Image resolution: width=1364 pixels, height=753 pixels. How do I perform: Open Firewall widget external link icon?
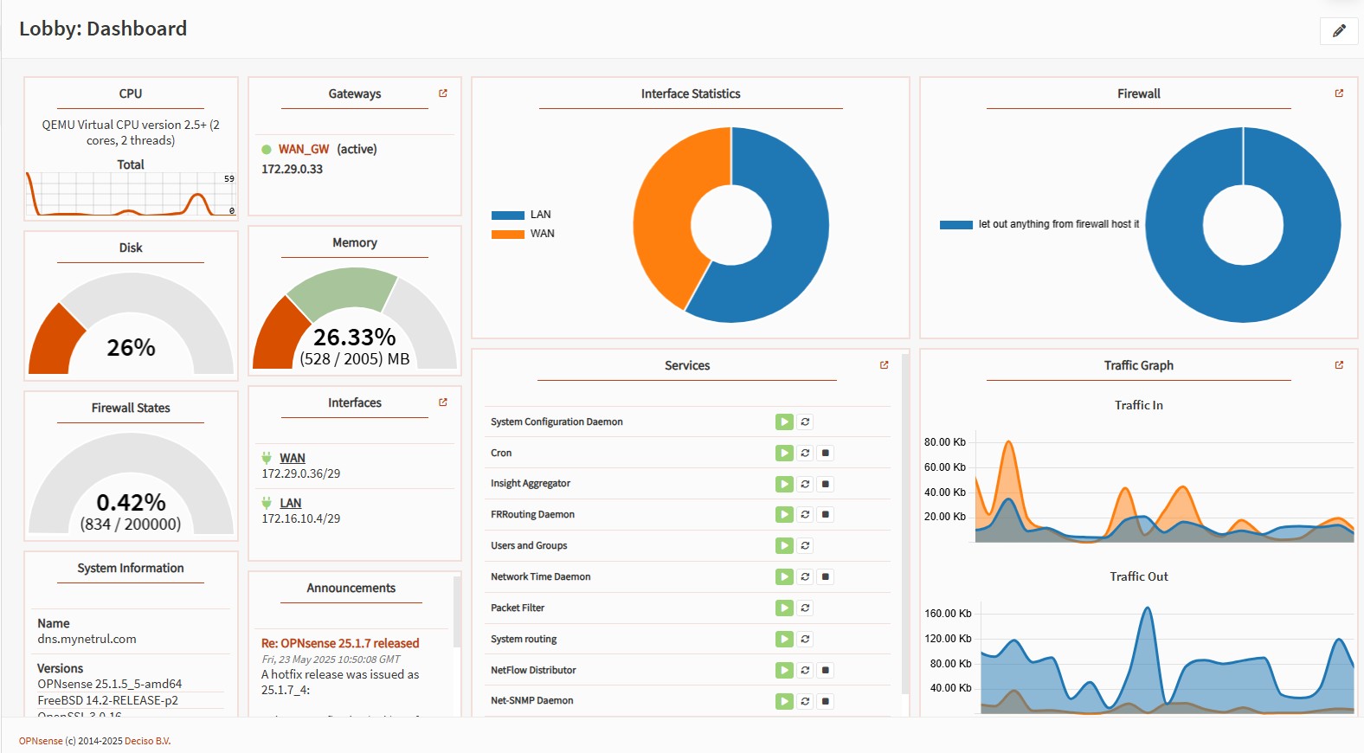[1339, 93]
